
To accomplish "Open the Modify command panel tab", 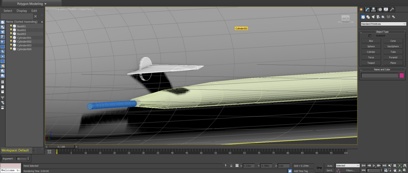I will pyautogui.click(x=367, y=9).
